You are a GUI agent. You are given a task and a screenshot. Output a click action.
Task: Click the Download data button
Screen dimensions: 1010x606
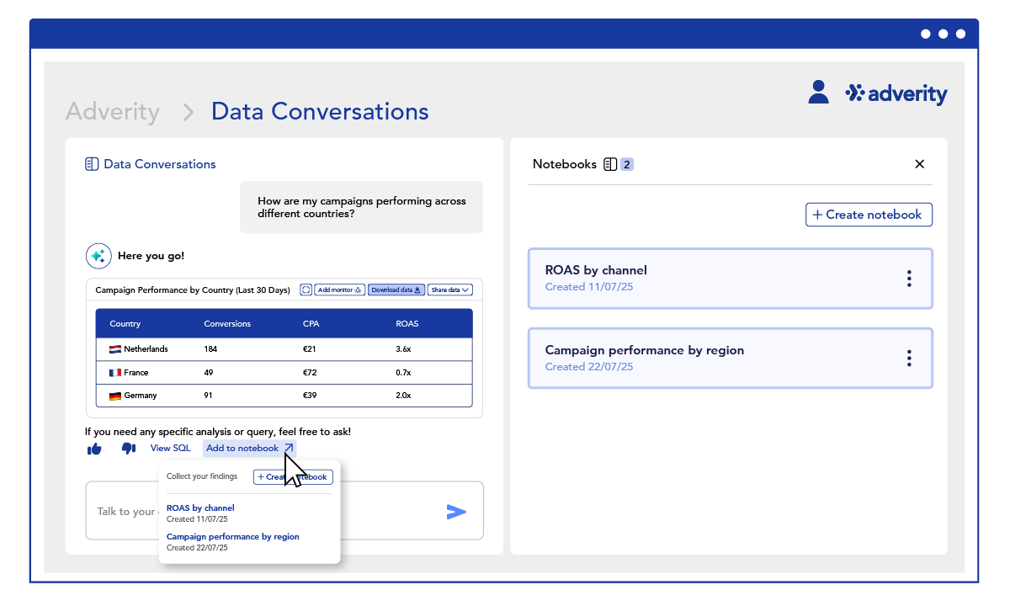(396, 290)
